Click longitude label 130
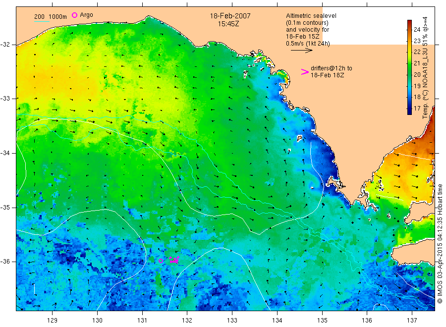446x327 pixels. 97,321
